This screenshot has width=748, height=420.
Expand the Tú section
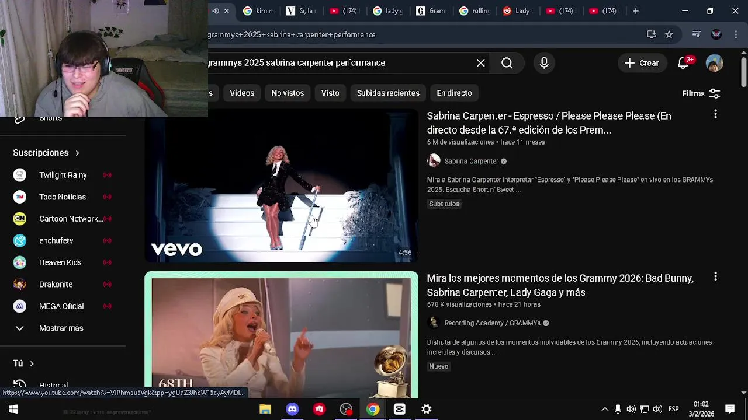point(23,363)
